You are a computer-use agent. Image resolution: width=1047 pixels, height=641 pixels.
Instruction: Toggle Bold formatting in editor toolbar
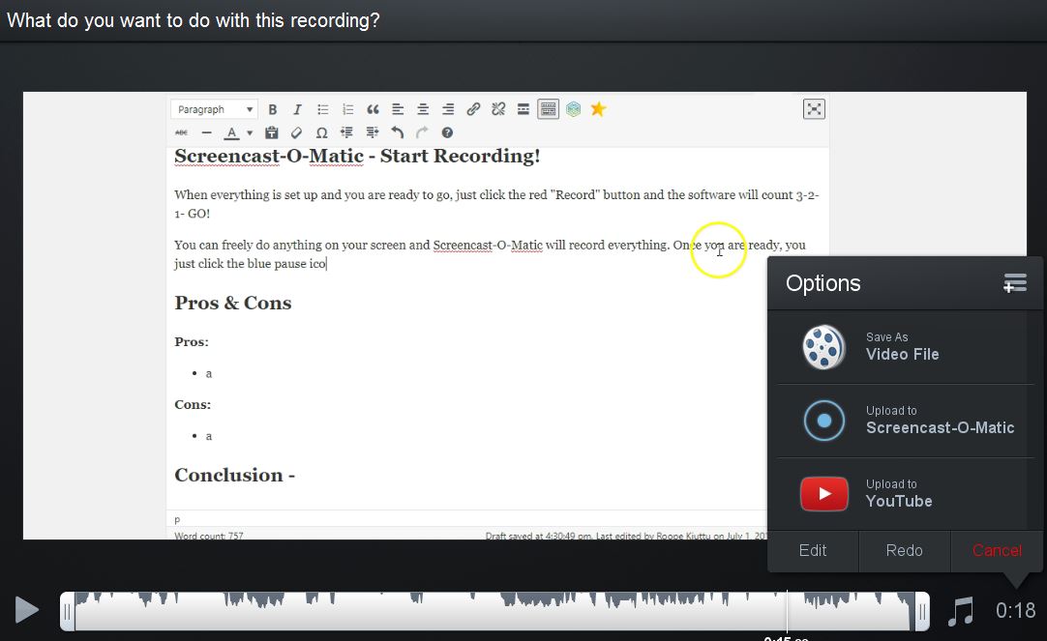pos(273,109)
